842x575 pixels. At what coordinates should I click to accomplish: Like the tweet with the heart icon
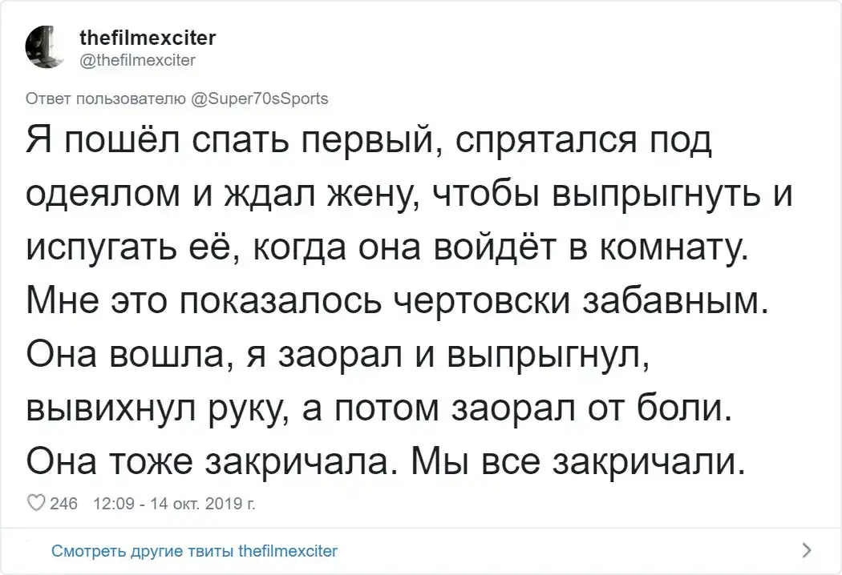click(36, 504)
